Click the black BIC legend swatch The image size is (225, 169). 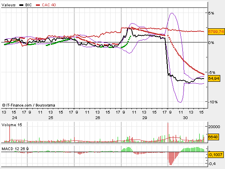[x=21, y=5]
